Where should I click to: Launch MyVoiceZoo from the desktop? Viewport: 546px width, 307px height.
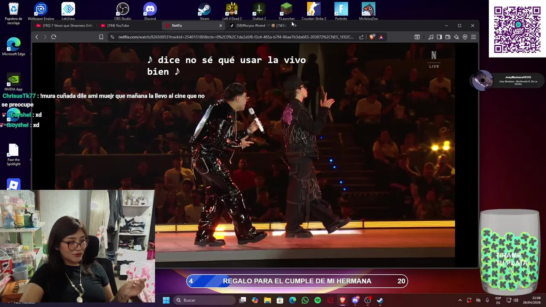pyautogui.click(x=368, y=12)
